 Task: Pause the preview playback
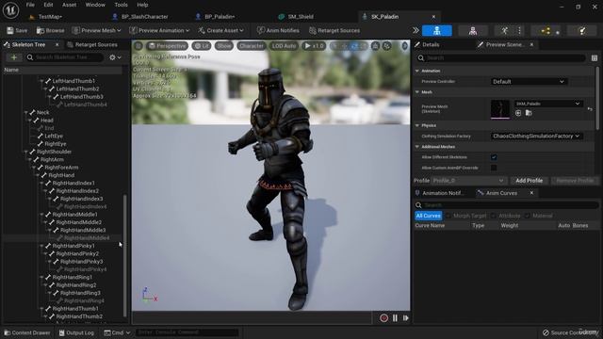[x=395, y=318]
